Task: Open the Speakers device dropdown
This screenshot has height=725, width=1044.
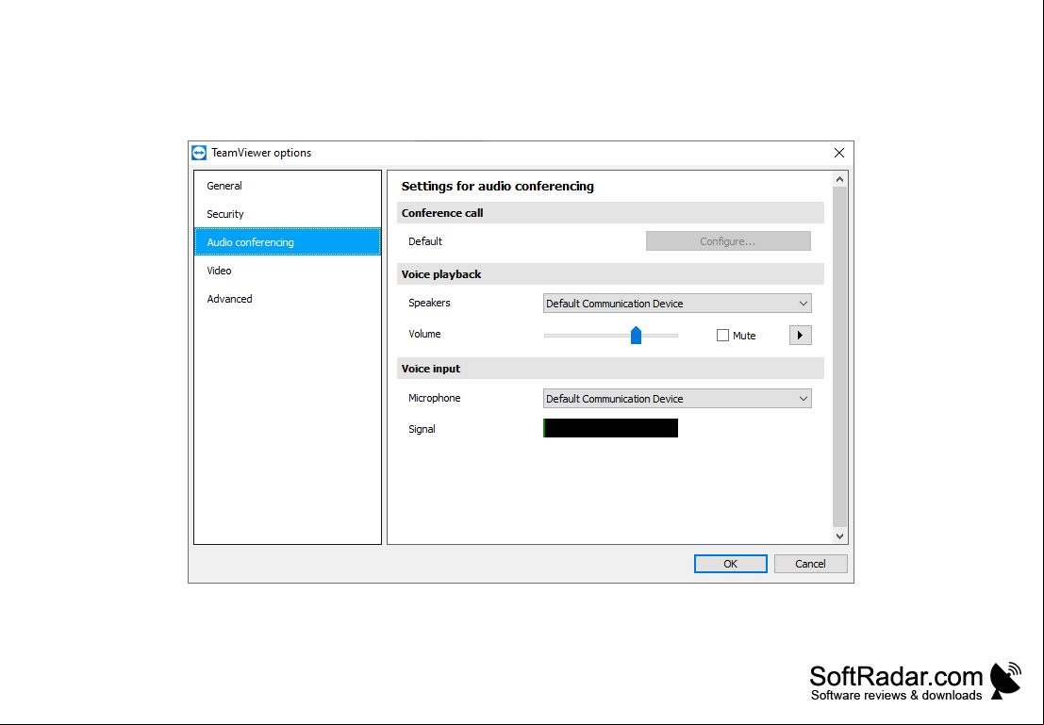Action: [x=677, y=304]
